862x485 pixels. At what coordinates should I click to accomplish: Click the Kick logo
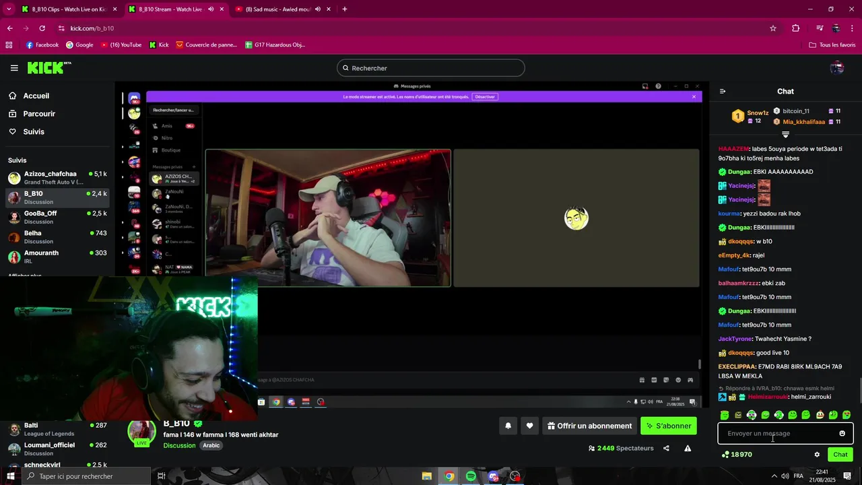tap(48, 67)
